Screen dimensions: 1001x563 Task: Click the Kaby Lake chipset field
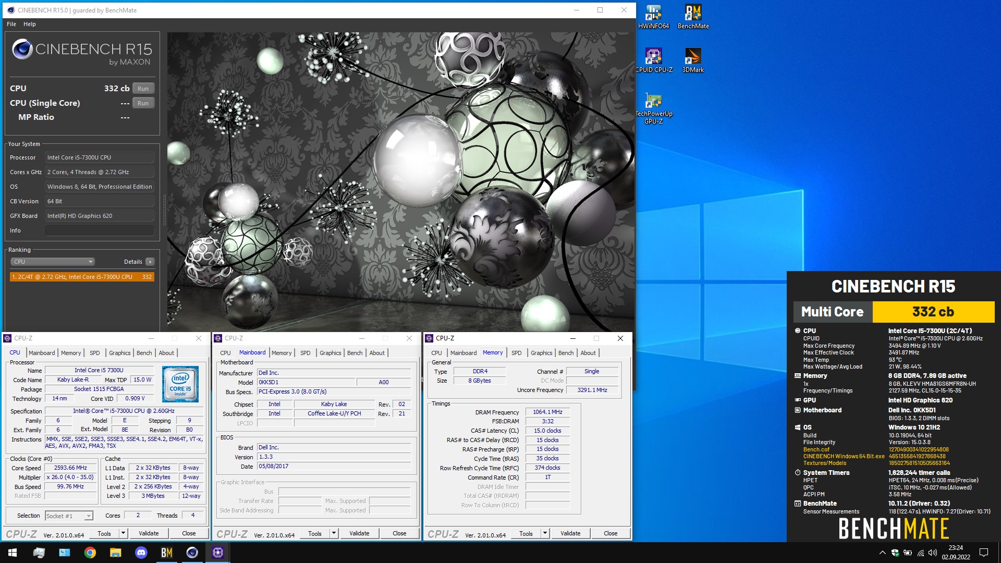(x=334, y=404)
